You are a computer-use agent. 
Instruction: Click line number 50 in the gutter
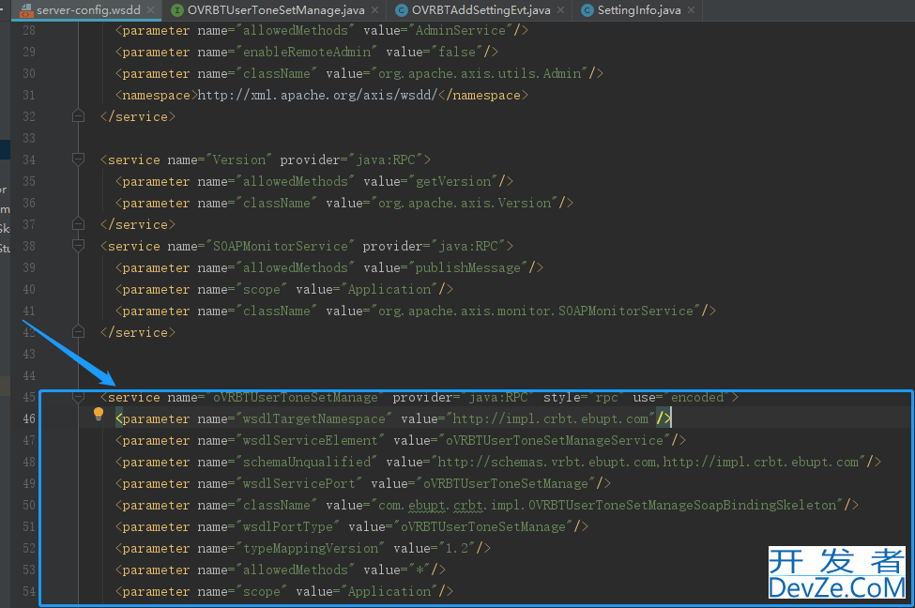pyautogui.click(x=29, y=506)
